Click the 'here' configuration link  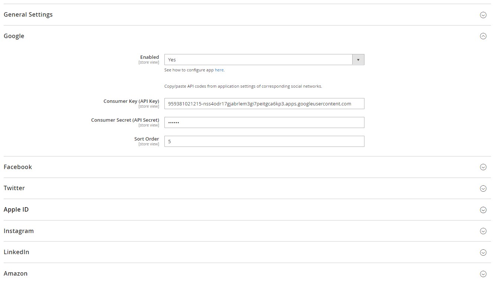(219, 70)
